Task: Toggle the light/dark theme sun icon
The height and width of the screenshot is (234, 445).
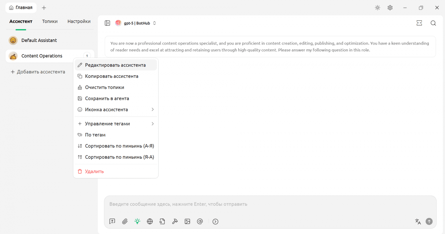Action: 377,8
